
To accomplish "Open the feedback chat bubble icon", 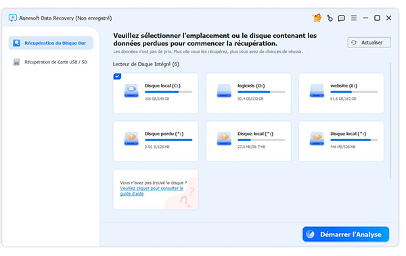I will [342, 18].
